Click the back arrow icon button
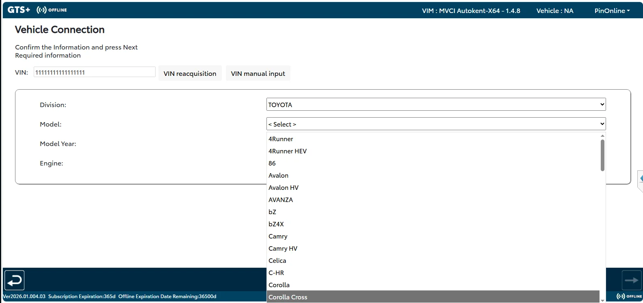Screen dimensions: 643x303 [15, 280]
